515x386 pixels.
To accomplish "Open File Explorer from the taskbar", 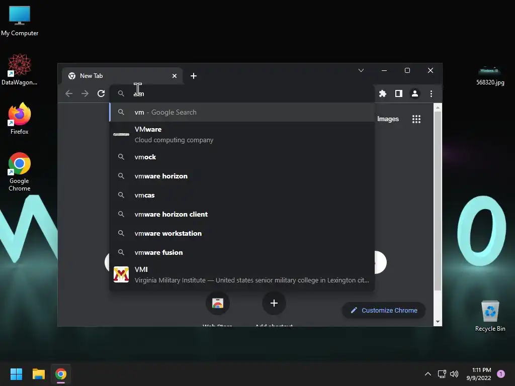I will click(x=38, y=374).
